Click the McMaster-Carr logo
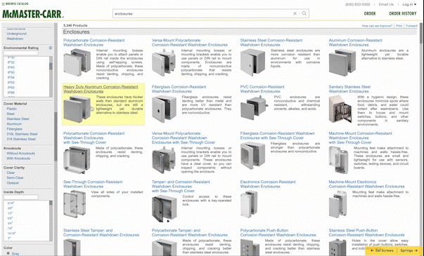 (x=33, y=14)
